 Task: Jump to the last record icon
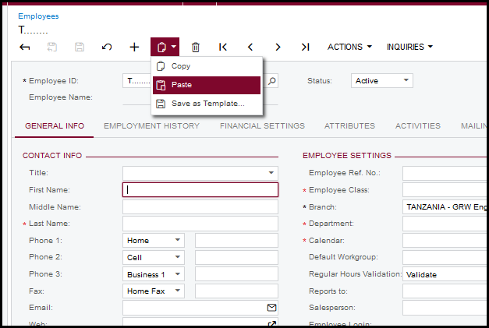tap(305, 48)
